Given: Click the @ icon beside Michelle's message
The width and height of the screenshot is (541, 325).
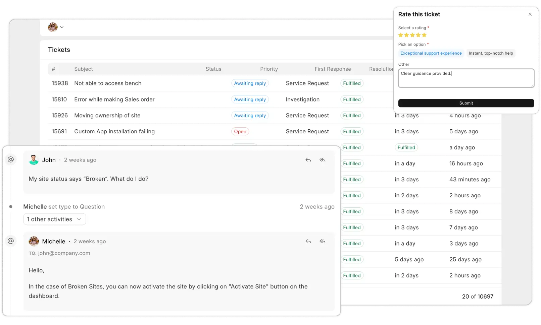Looking at the screenshot, I should [11, 241].
